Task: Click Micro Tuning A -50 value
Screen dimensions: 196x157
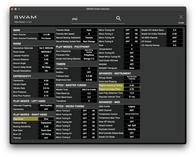Action: pos(136,34)
